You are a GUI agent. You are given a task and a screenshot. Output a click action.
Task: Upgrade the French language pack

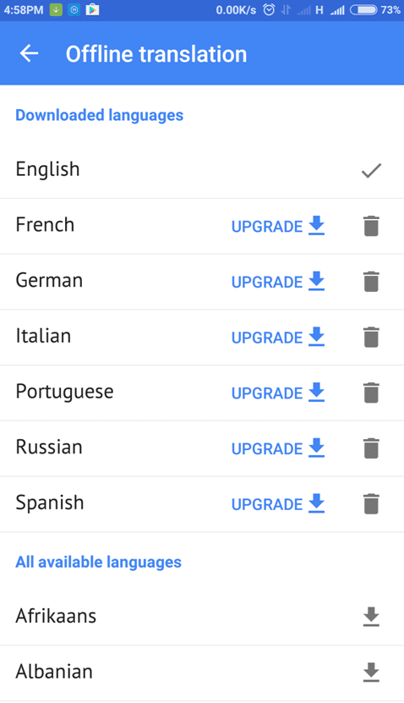click(x=278, y=226)
